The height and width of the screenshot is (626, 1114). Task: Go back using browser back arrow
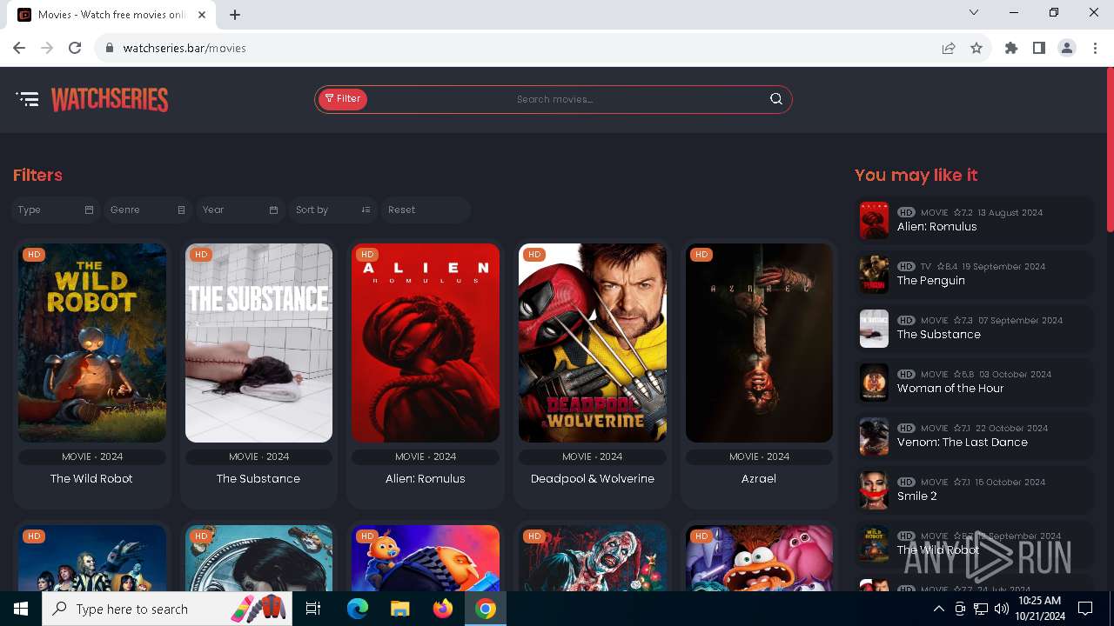click(x=19, y=49)
